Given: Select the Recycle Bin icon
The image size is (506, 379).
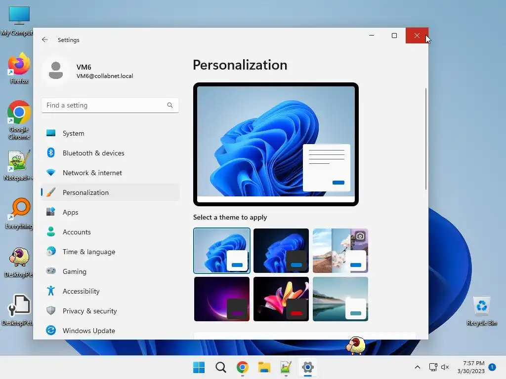Looking at the screenshot, I should point(481,311).
